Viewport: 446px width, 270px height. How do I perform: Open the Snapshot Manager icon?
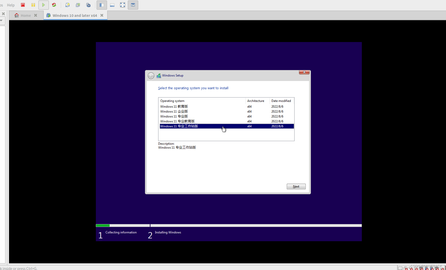point(88,5)
